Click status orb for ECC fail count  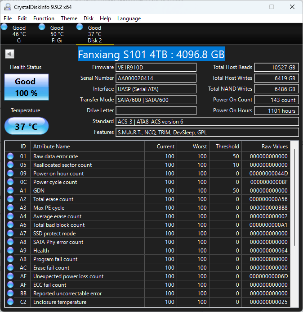pos(10,284)
